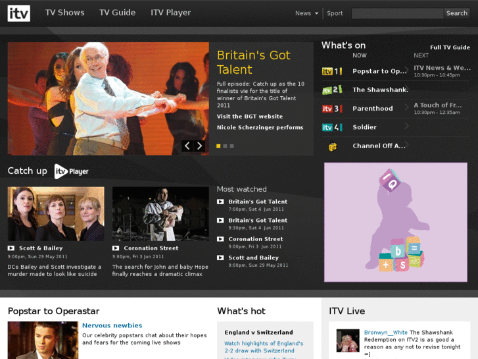Play icon for Britain's Got Talent 7:00pm
478x359 pixels.
coord(220,202)
